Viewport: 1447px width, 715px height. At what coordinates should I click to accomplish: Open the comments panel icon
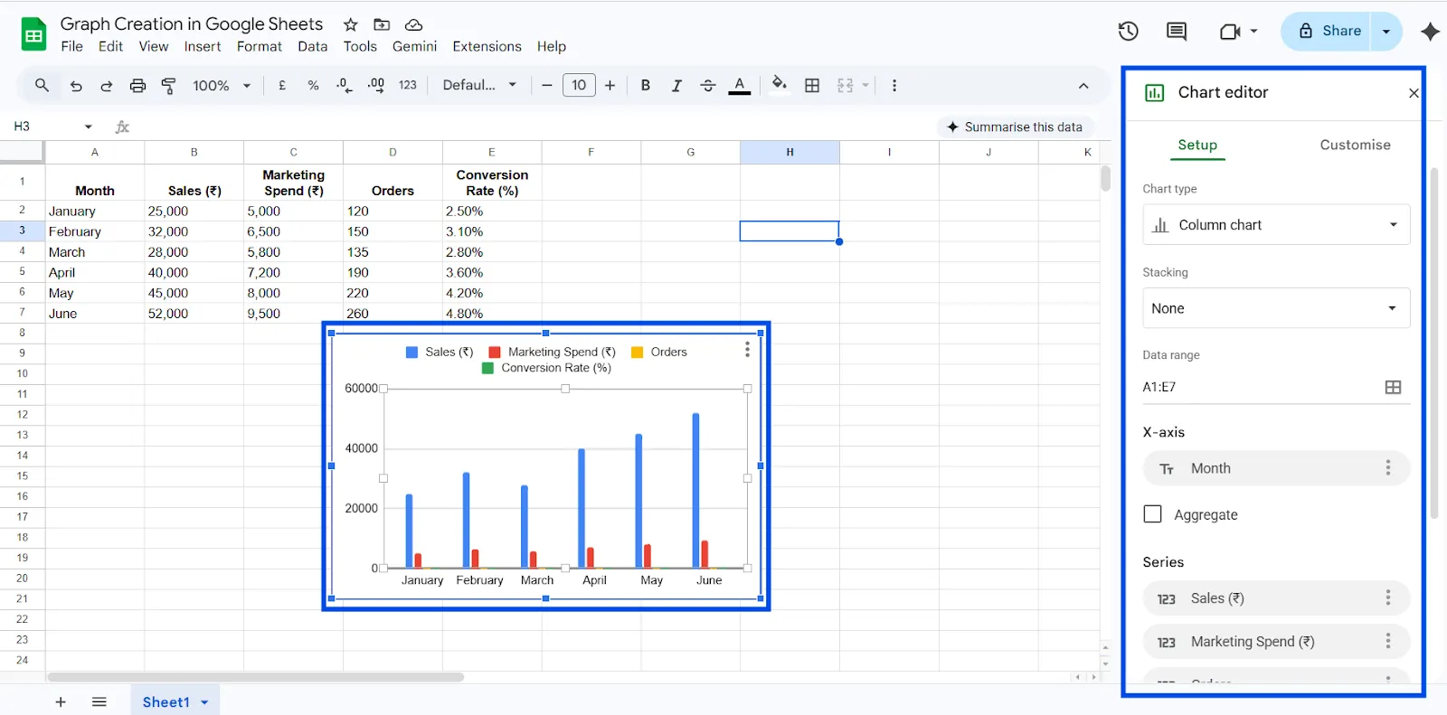1177,32
